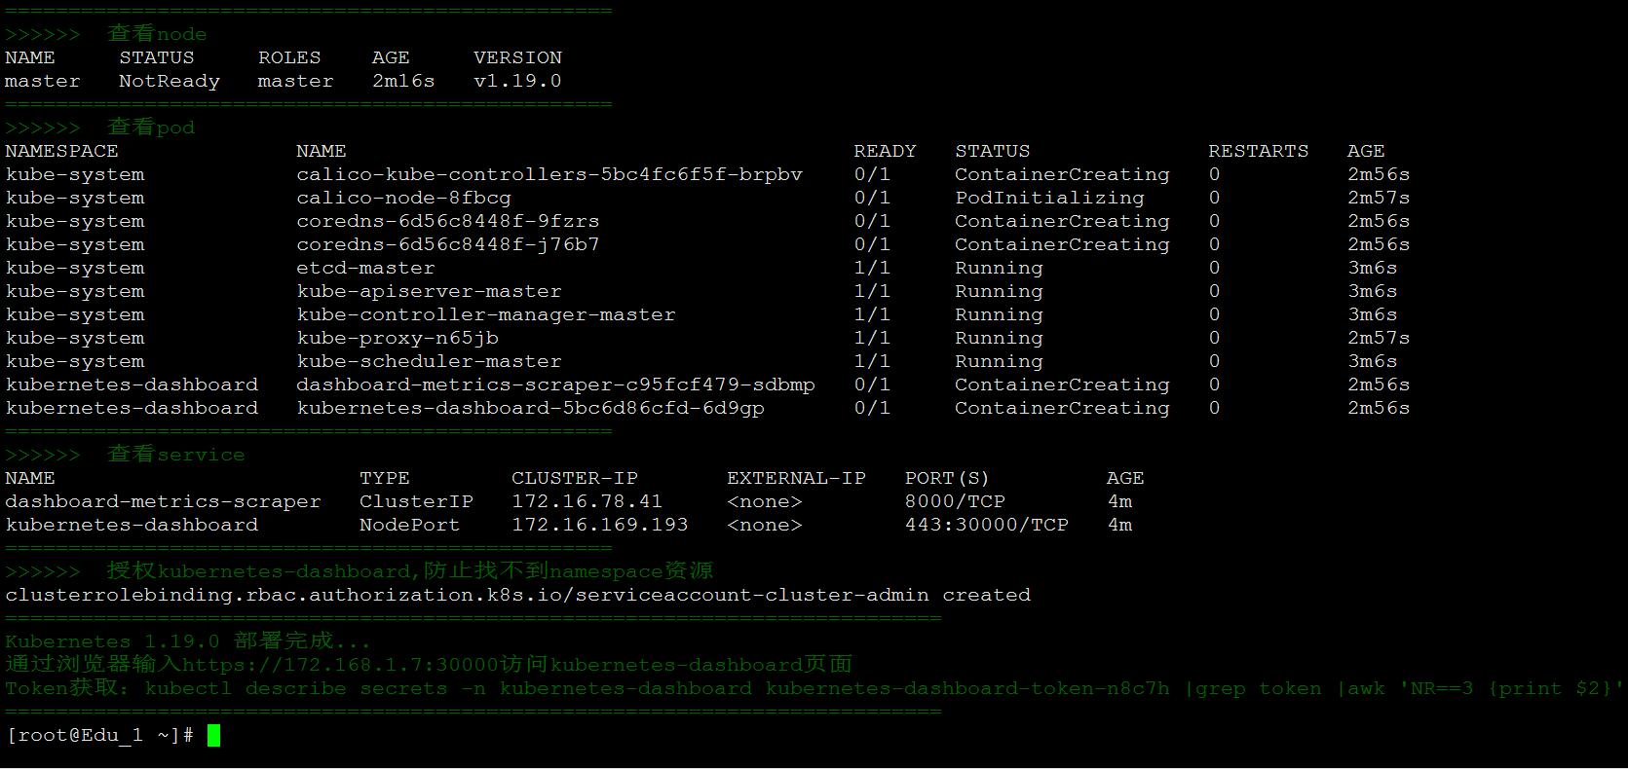The image size is (1628, 769).
Task: Click the NodePort service type
Action: point(409,525)
